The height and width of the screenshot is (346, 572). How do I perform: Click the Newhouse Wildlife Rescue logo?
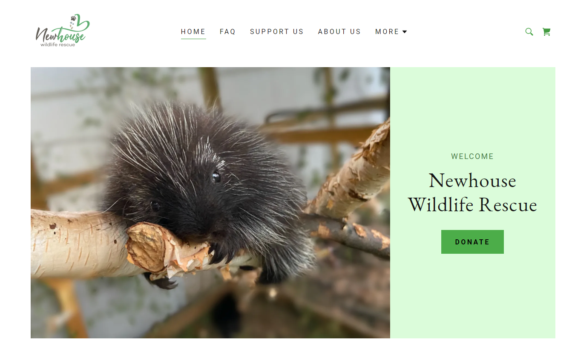click(x=63, y=30)
